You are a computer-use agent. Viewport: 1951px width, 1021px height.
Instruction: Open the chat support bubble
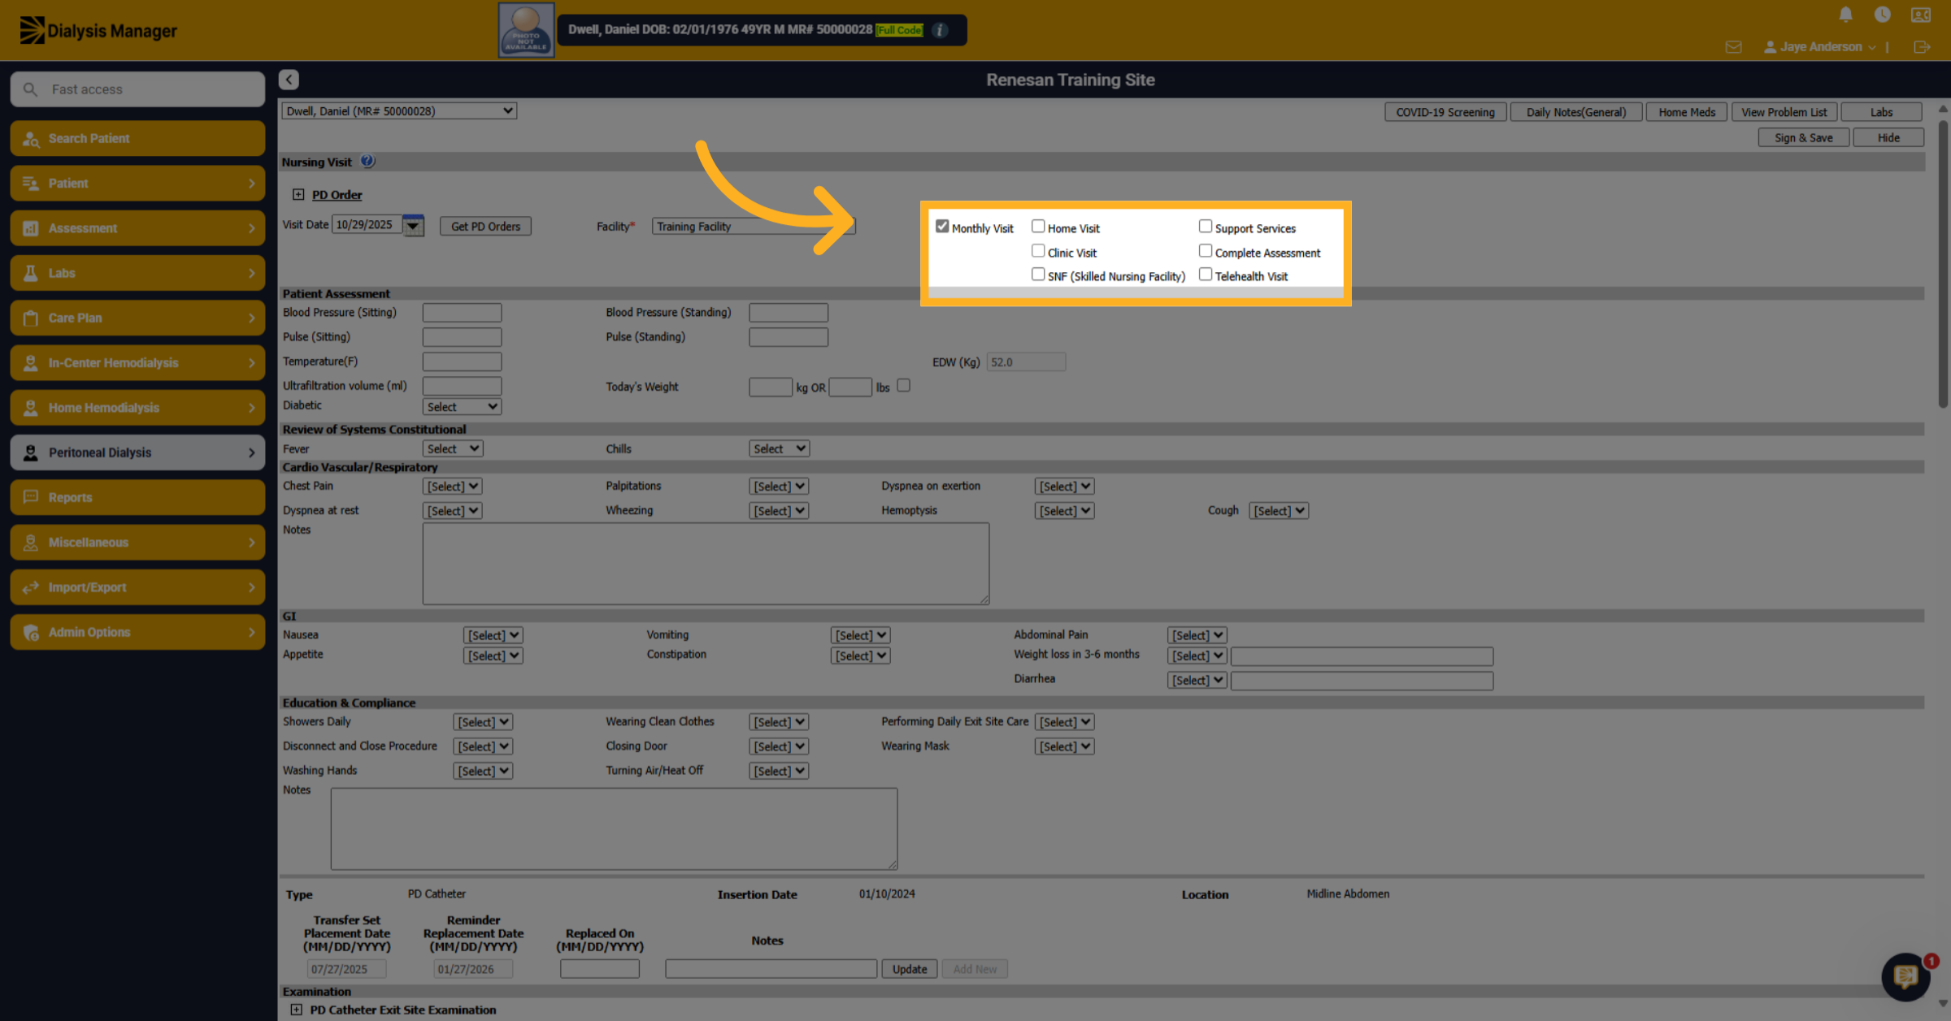[x=1905, y=976]
